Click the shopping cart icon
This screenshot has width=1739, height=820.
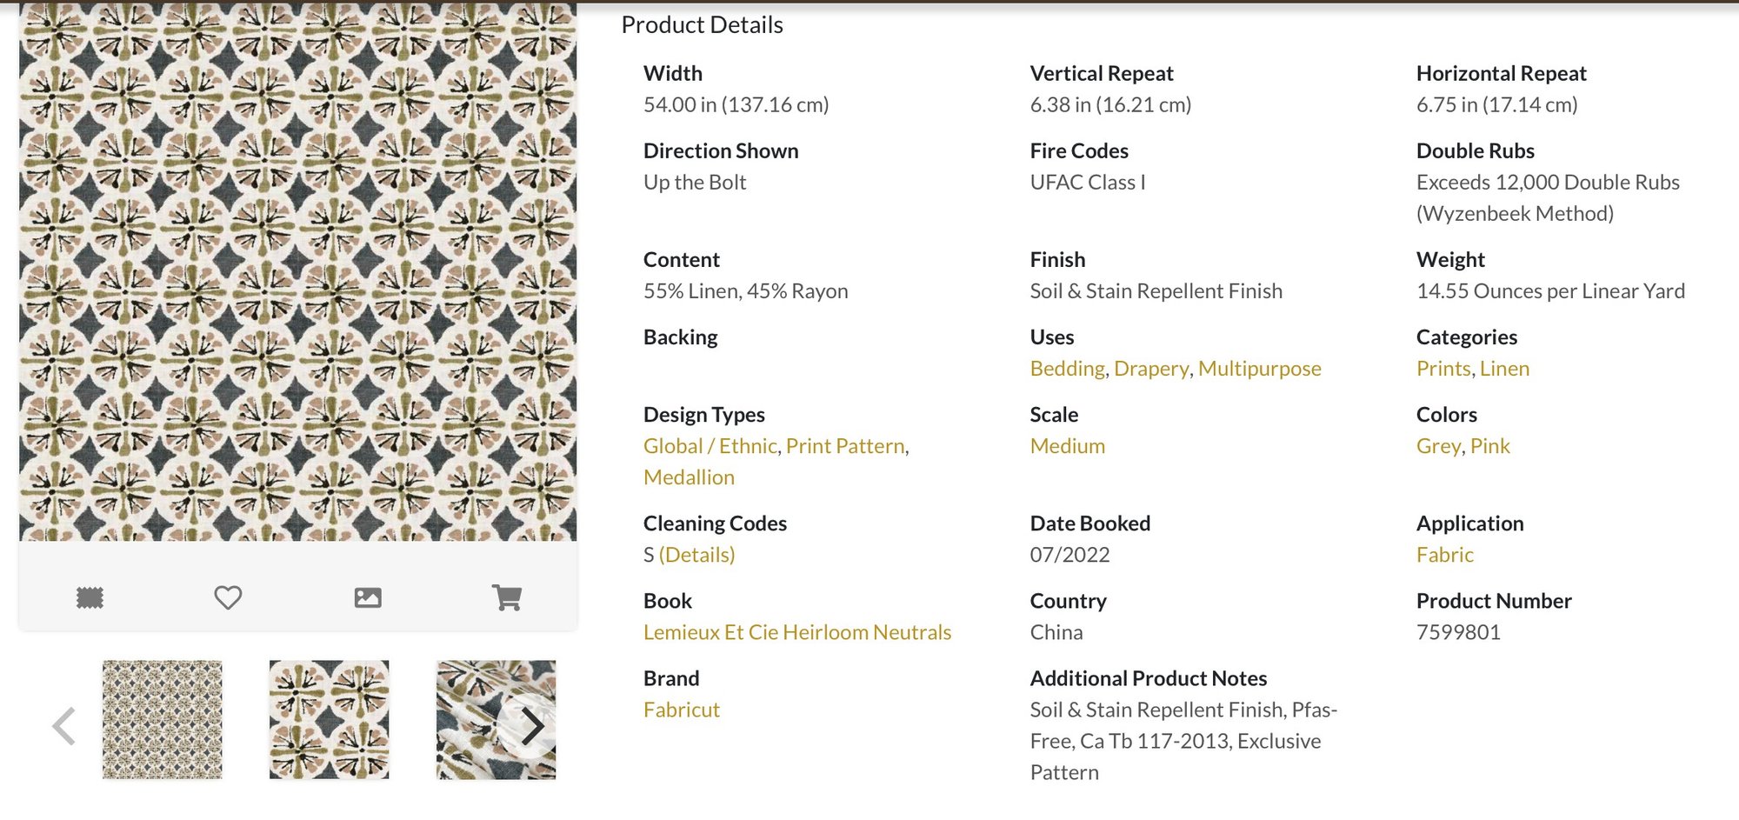[x=507, y=597]
